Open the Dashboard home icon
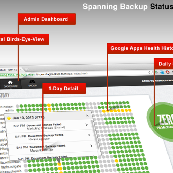This screenshot has width=173, height=173. [x=10, y=82]
